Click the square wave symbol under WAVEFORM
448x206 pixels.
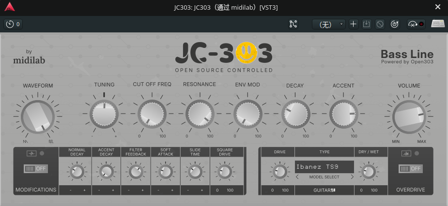pyautogui.click(x=51, y=141)
